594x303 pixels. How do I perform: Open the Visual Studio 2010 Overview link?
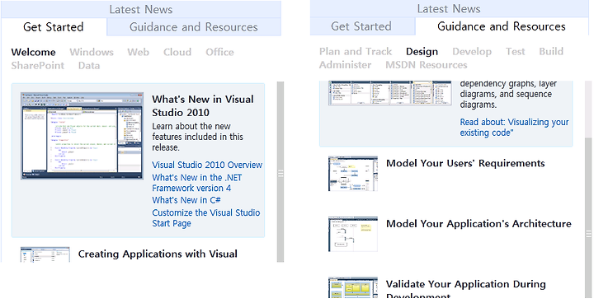[x=207, y=165]
